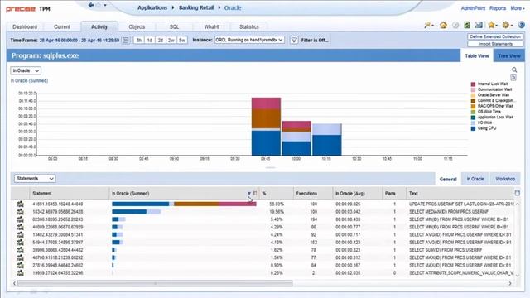Open the Current tab

[62, 26]
